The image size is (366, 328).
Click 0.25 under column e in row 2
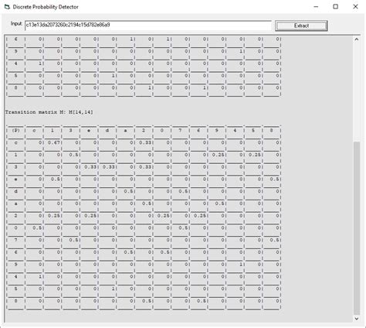[90, 216]
